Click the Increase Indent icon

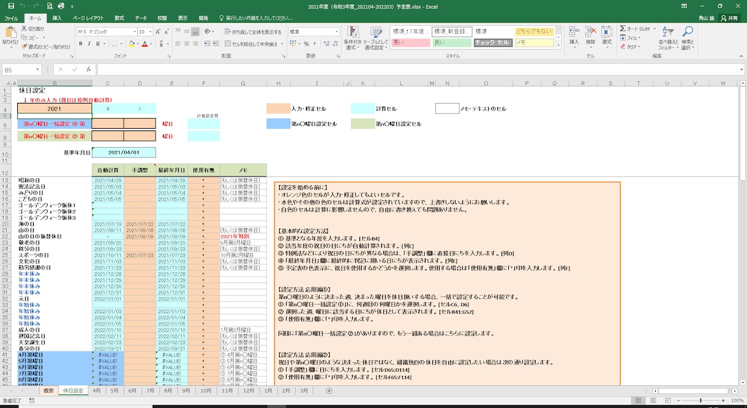217,44
